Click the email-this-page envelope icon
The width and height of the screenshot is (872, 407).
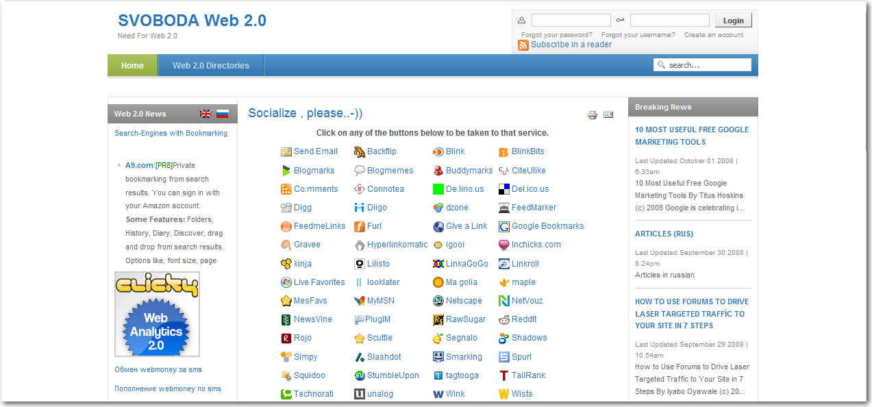[x=608, y=114]
